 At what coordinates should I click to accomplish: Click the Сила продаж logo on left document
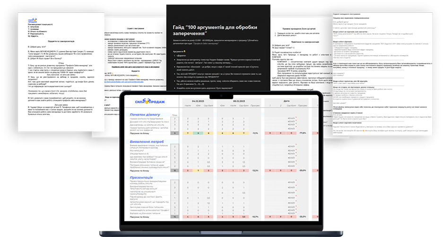(x=33, y=21)
